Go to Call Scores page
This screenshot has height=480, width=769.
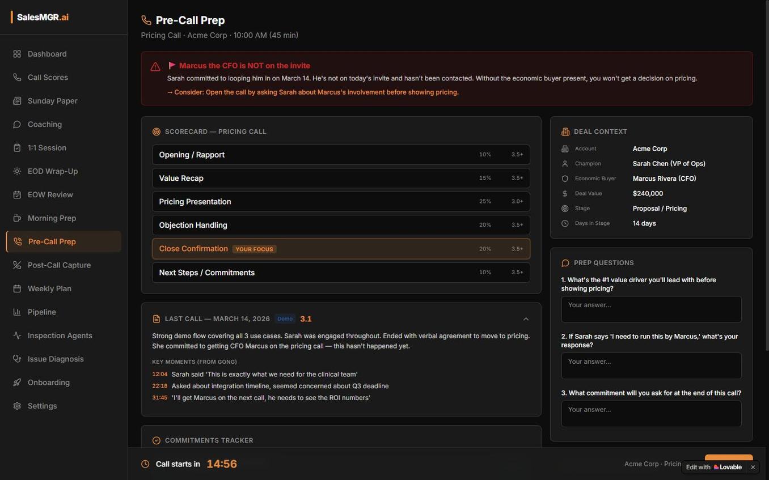[x=64, y=77]
